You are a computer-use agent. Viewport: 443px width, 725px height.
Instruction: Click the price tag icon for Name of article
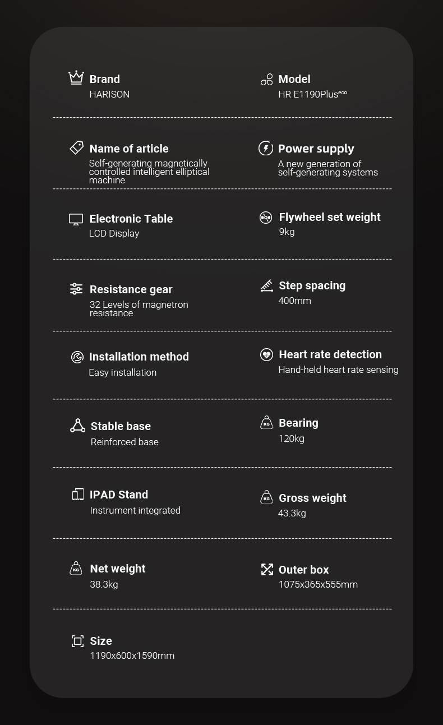pos(76,147)
